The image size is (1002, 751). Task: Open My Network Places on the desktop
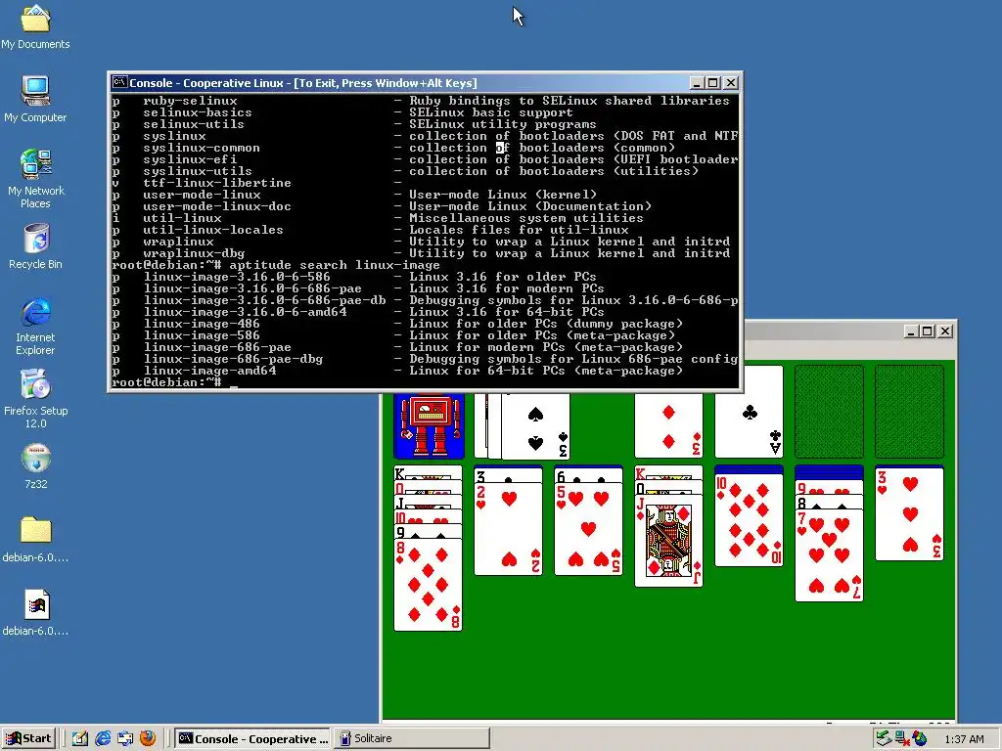point(35,179)
